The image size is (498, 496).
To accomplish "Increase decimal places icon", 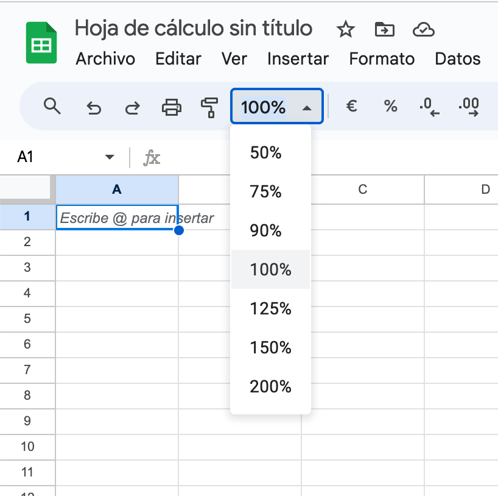I will click(468, 108).
